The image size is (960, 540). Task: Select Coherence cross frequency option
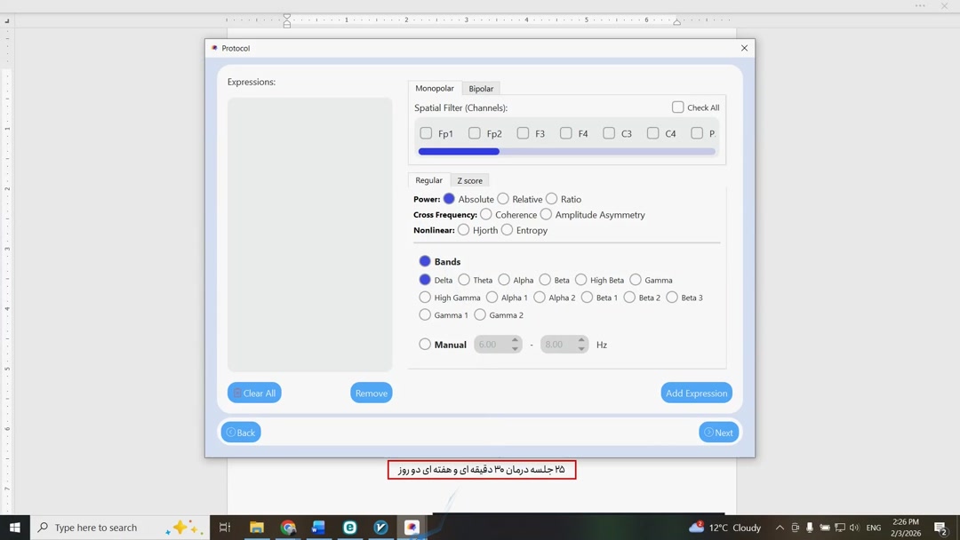[x=485, y=214]
